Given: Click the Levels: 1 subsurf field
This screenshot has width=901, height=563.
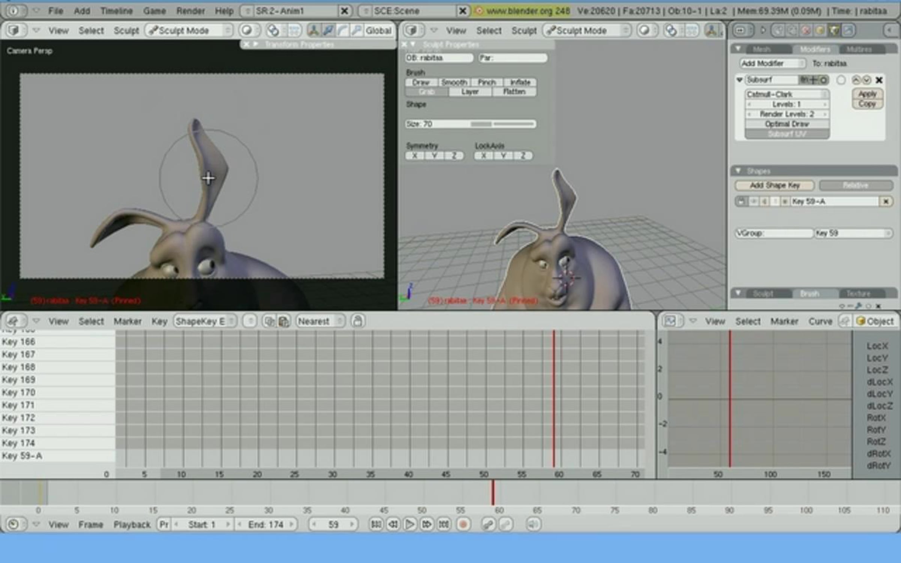Looking at the screenshot, I should coord(787,104).
